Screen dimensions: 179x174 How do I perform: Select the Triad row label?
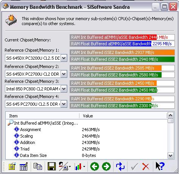point(25,149)
